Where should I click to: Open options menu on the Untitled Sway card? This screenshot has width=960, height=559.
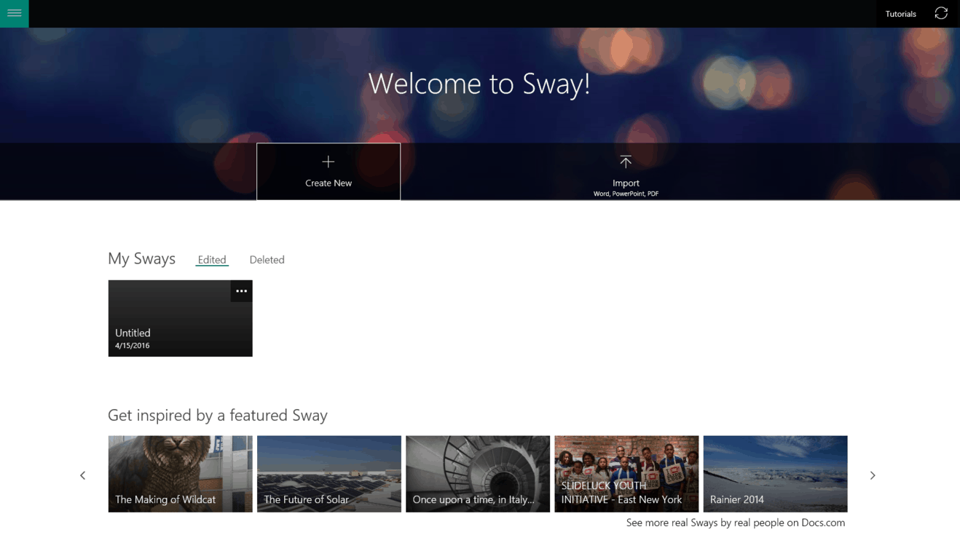click(241, 290)
